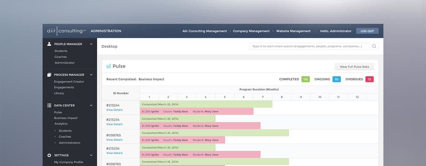
Task: Click the Data Center list icon
Action: pos(49,105)
